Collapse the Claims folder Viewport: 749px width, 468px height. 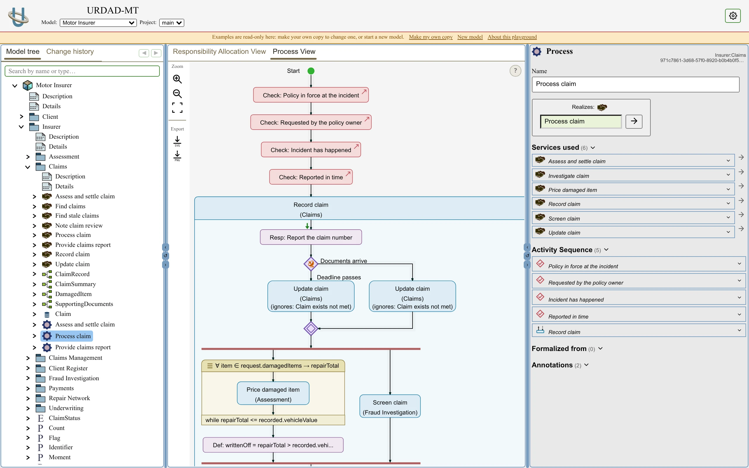click(28, 166)
